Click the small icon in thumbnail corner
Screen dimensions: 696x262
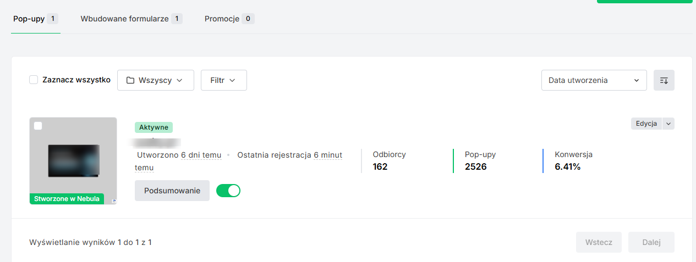(114, 201)
